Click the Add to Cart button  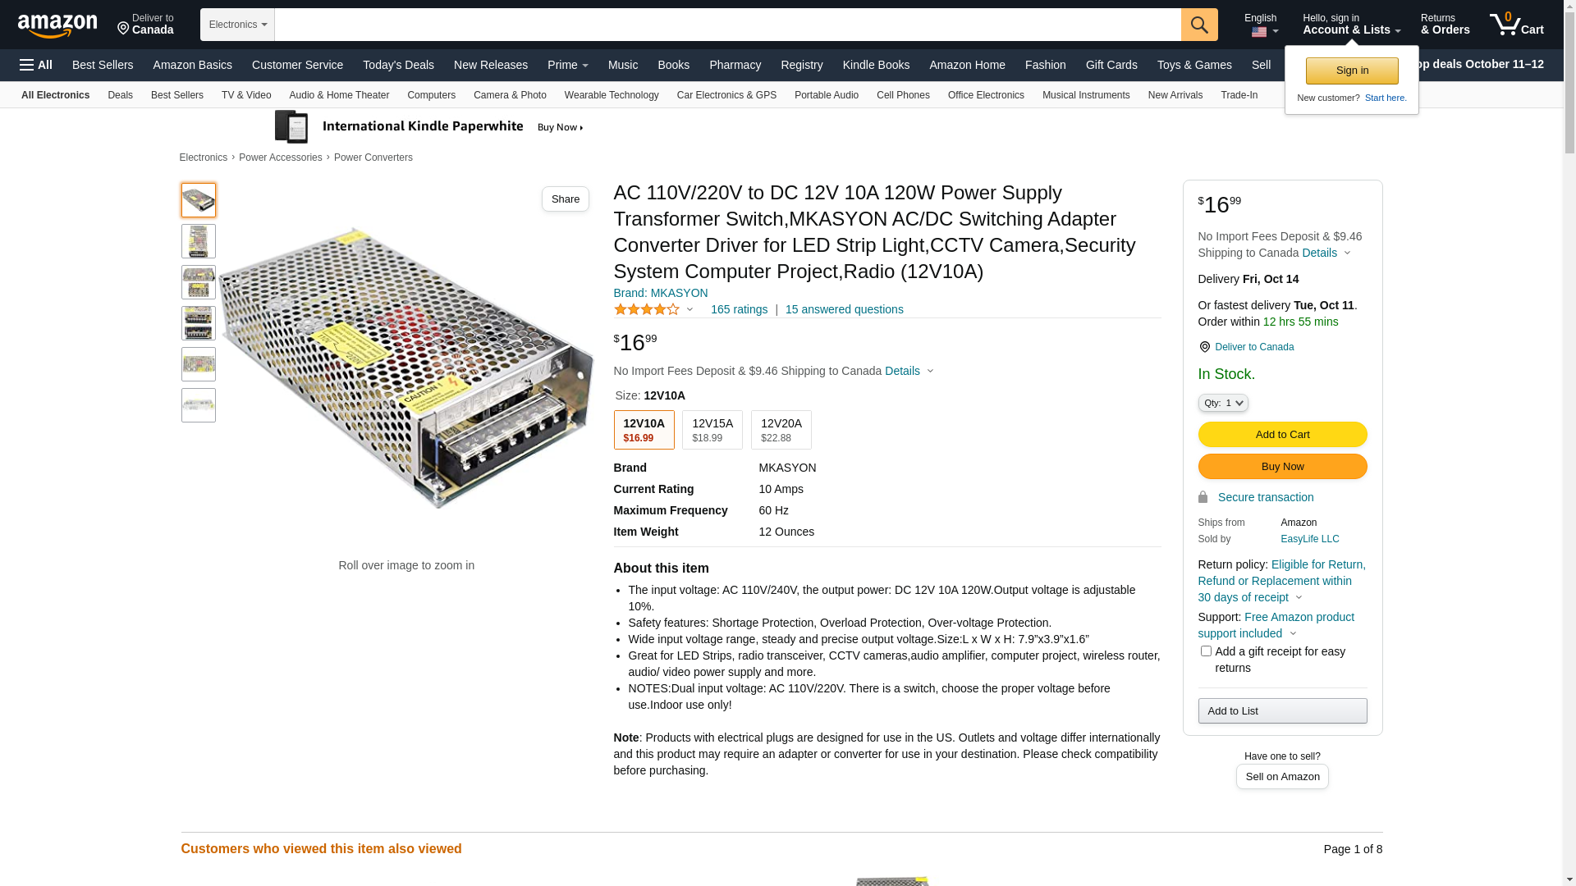click(x=1282, y=435)
